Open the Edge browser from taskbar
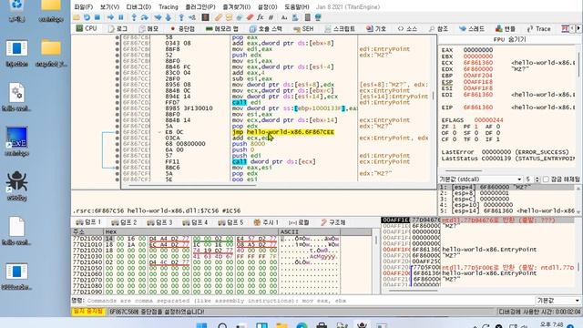This screenshot has width=583, height=328. click(x=302, y=326)
